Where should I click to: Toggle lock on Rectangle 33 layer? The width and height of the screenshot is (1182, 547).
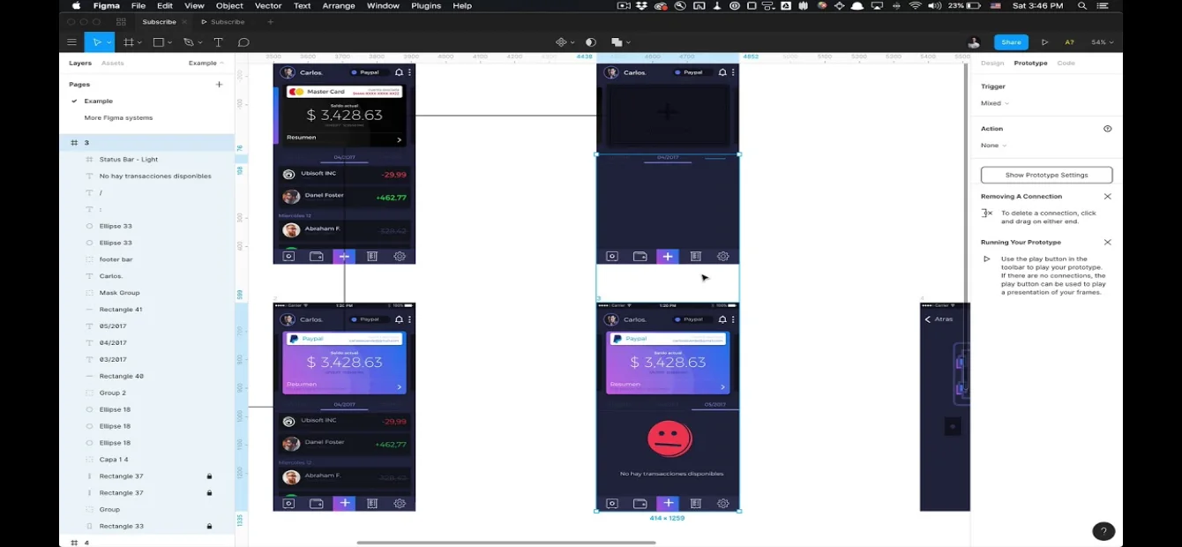(x=209, y=527)
